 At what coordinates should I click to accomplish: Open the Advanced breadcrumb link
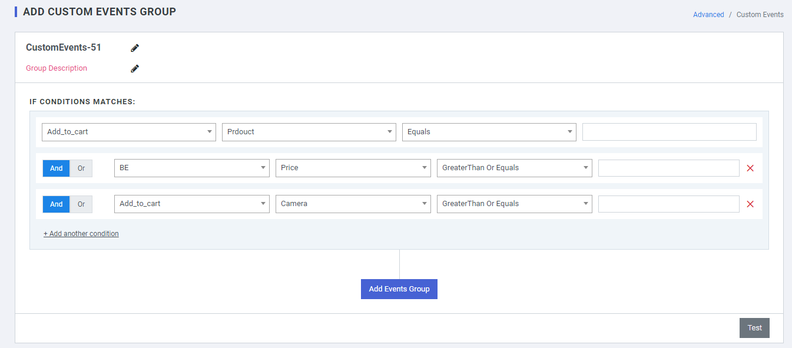[x=708, y=15]
